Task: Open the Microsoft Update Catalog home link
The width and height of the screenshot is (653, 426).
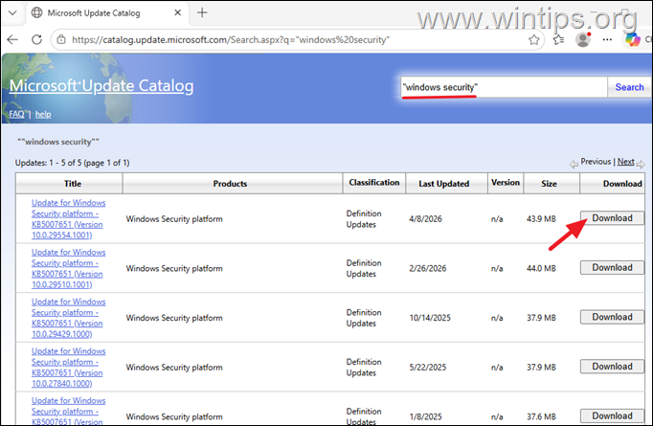Action: click(x=101, y=86)
